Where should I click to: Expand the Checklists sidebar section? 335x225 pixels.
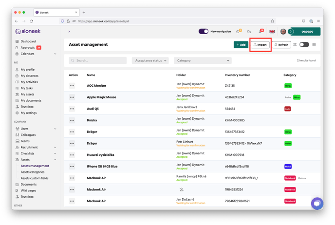(x=55, y=153)
